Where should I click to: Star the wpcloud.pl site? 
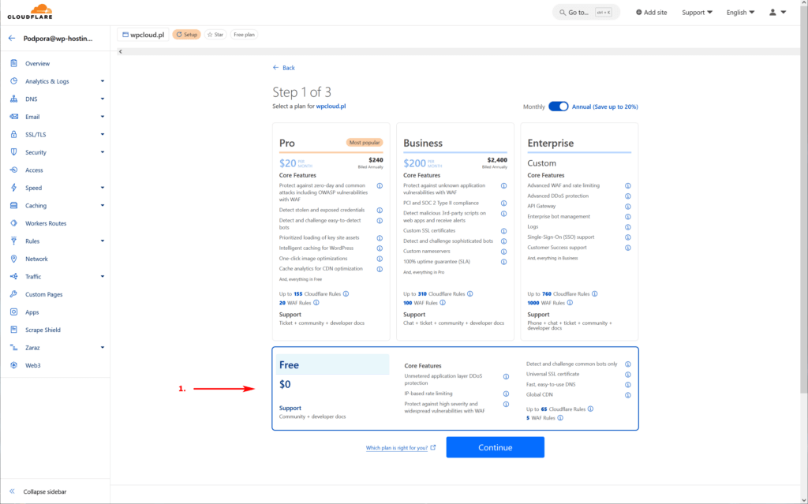pyautogui.click(x=215, y=35)
